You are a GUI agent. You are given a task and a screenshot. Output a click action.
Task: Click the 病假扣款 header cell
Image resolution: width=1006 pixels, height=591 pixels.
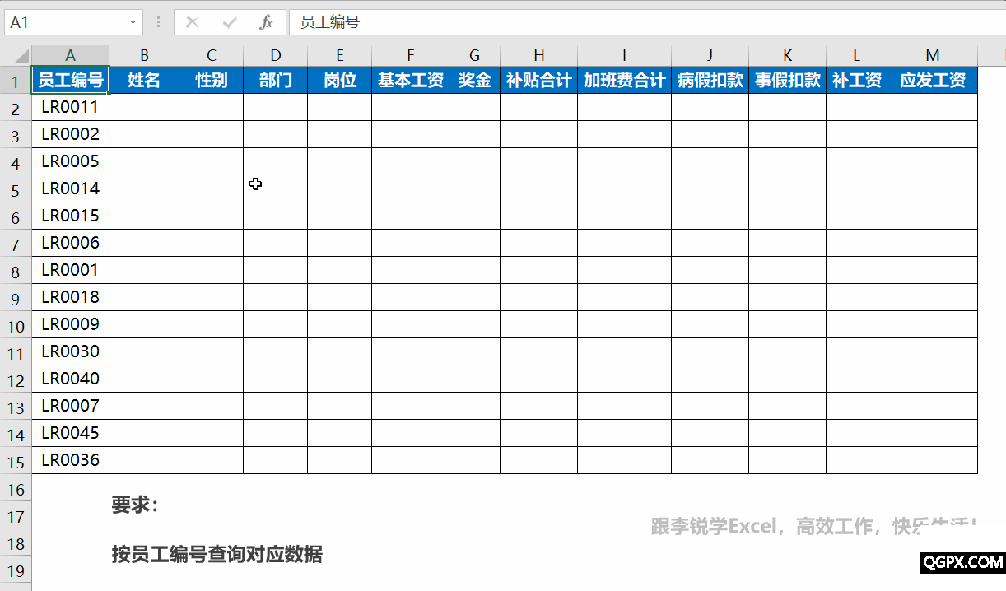(x=710, y=80)
